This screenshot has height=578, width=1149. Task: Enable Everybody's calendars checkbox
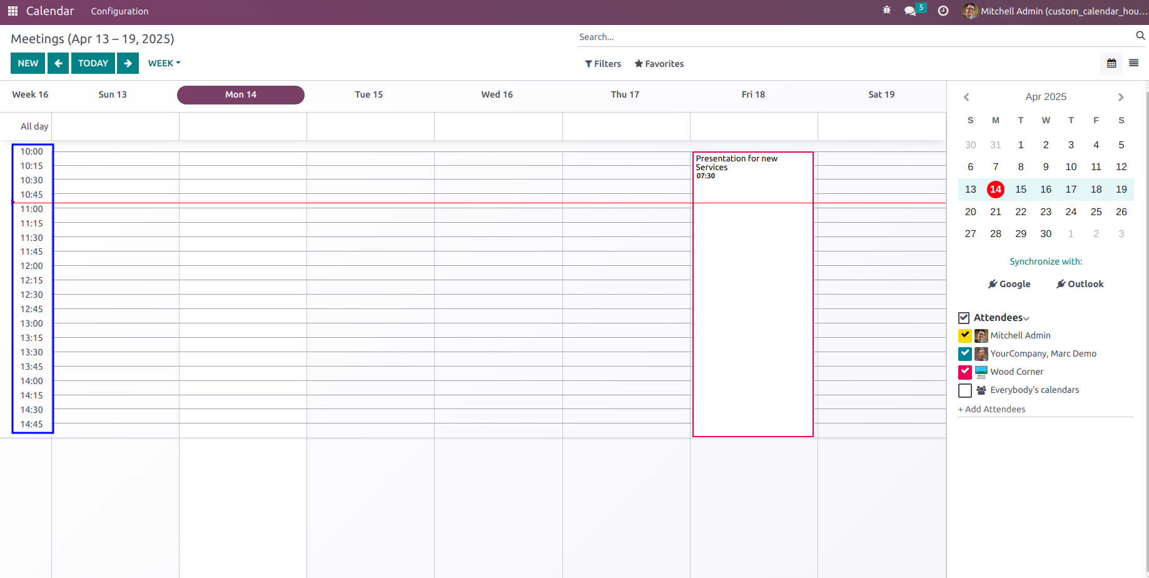965,390
